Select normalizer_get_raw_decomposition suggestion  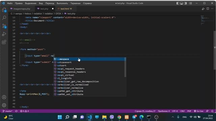89,81
